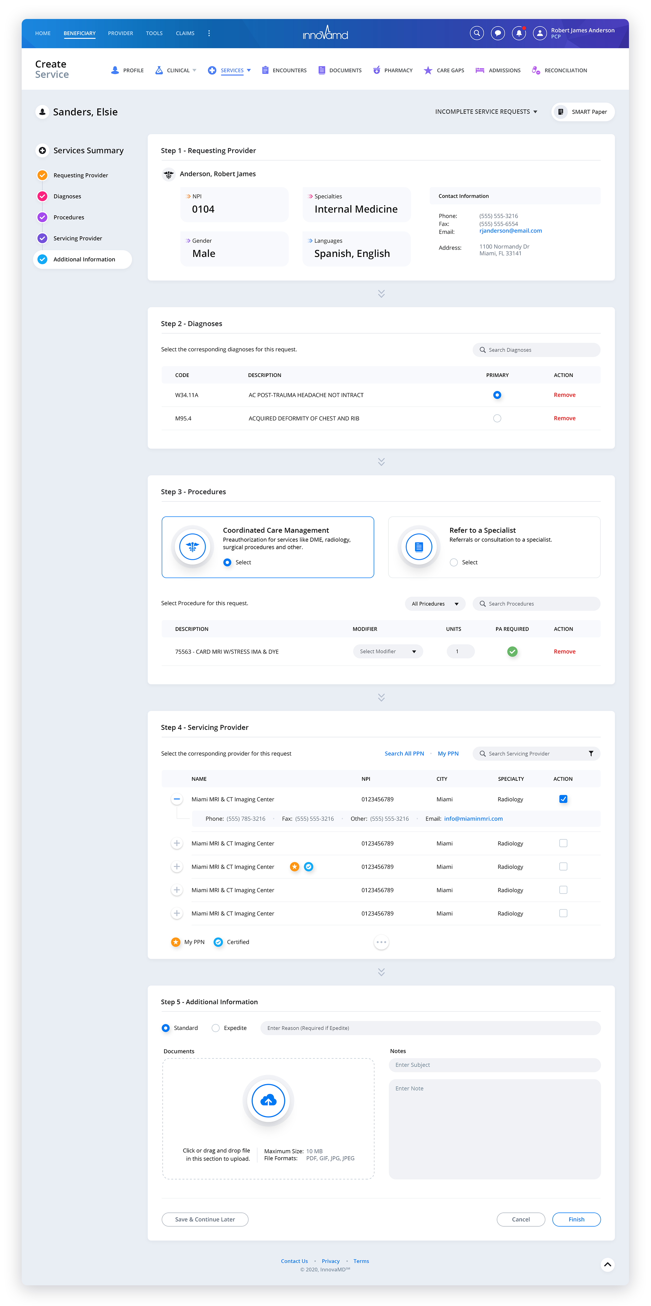Click the green PA Required check icon
The image size is (651, 1306).
[x=512, y=652]
